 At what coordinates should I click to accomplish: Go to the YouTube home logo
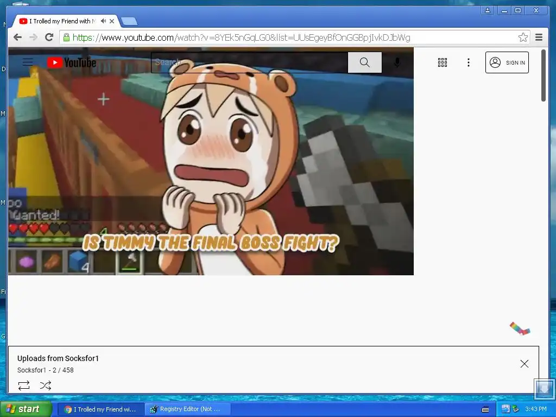(x=72, y=62)
